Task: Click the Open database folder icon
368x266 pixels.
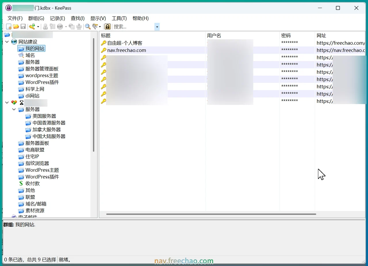Action: click(16, 27)
